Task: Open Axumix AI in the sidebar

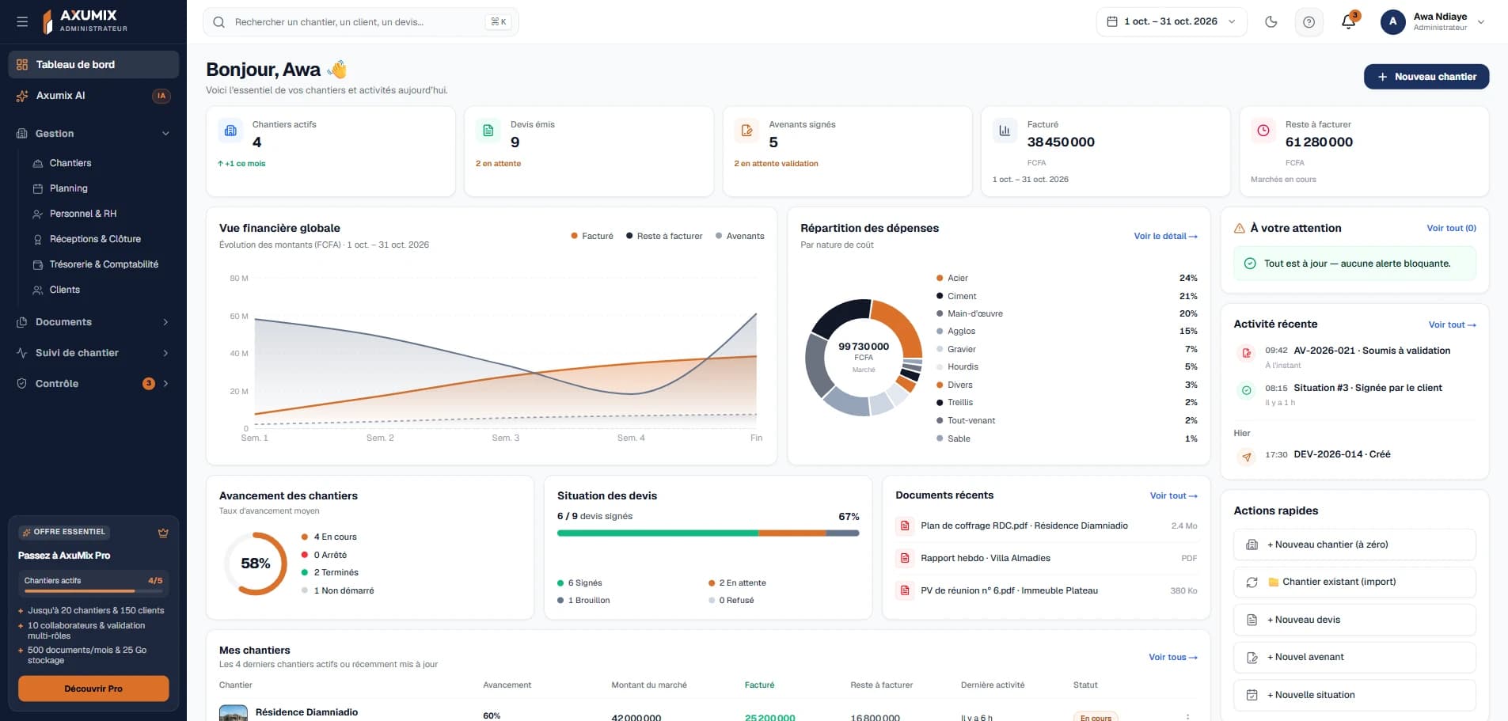Action: coord(93,96)
